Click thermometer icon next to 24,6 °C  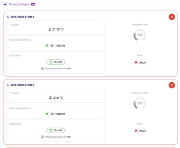[50, 97]
